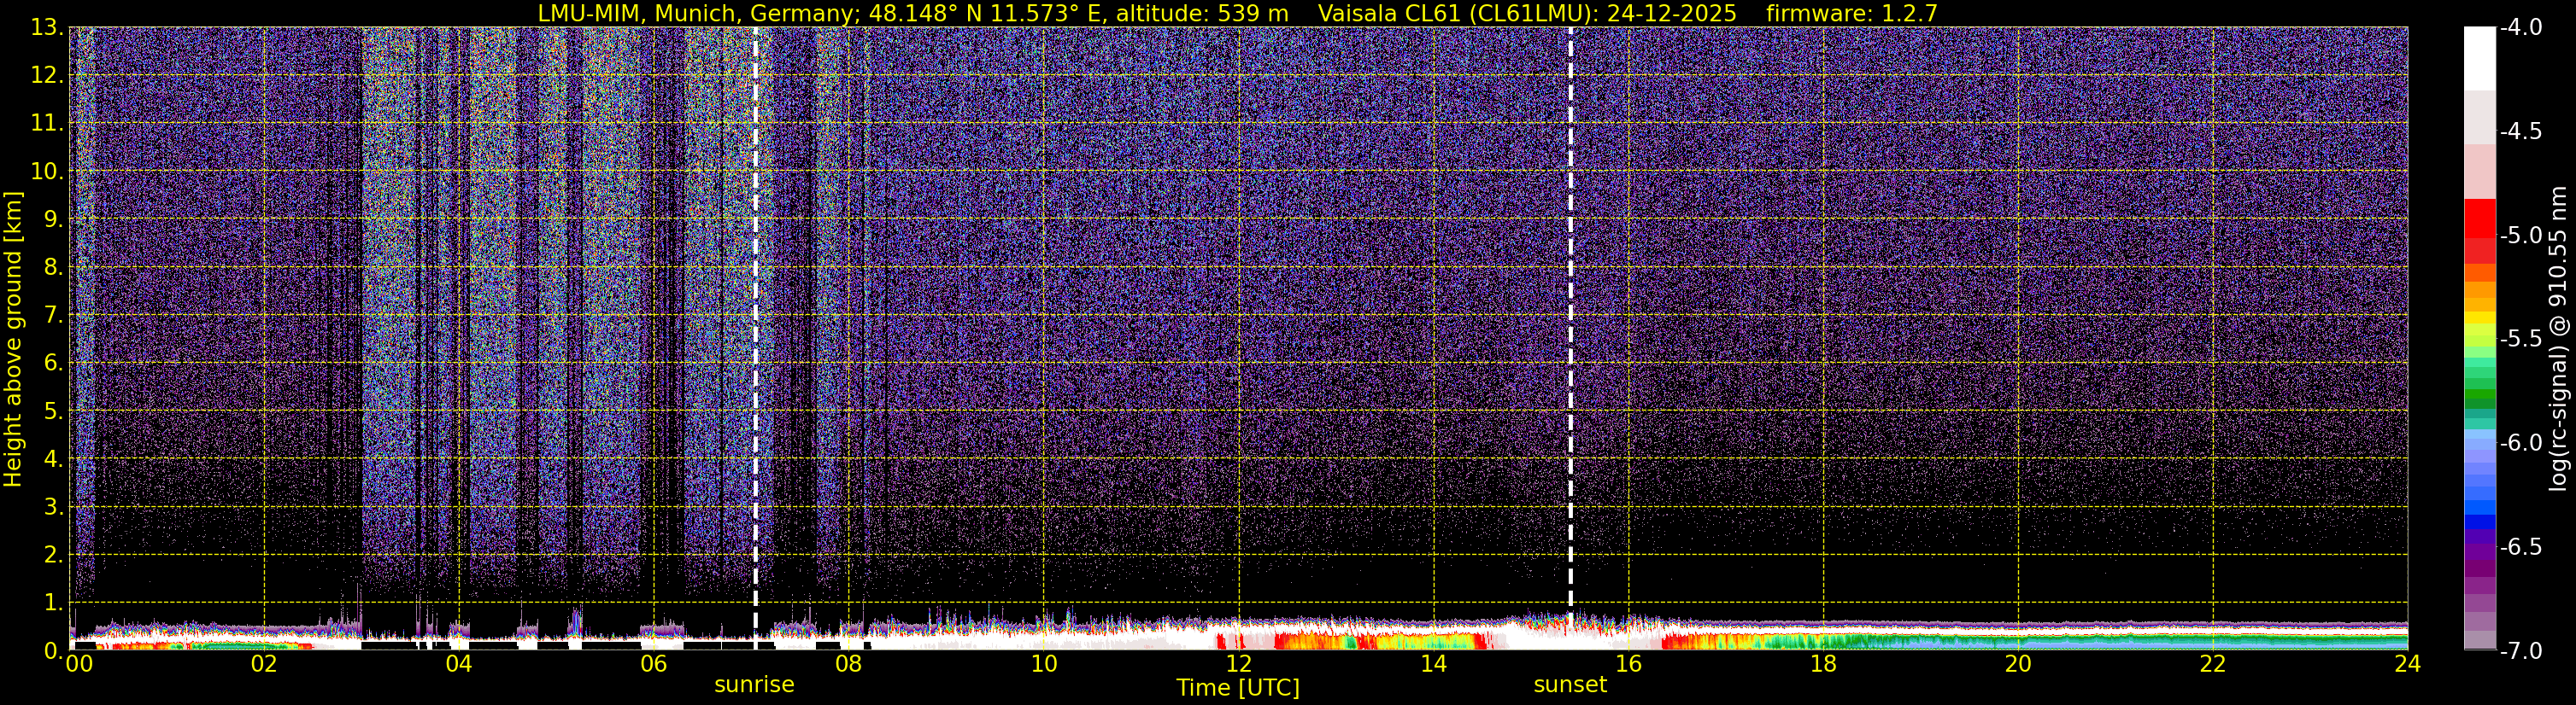Select the white top segment of the colorbar
2576x705 pixels.
(2479, 58)
